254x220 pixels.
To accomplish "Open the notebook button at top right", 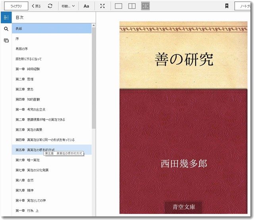I will click(242, 6).
